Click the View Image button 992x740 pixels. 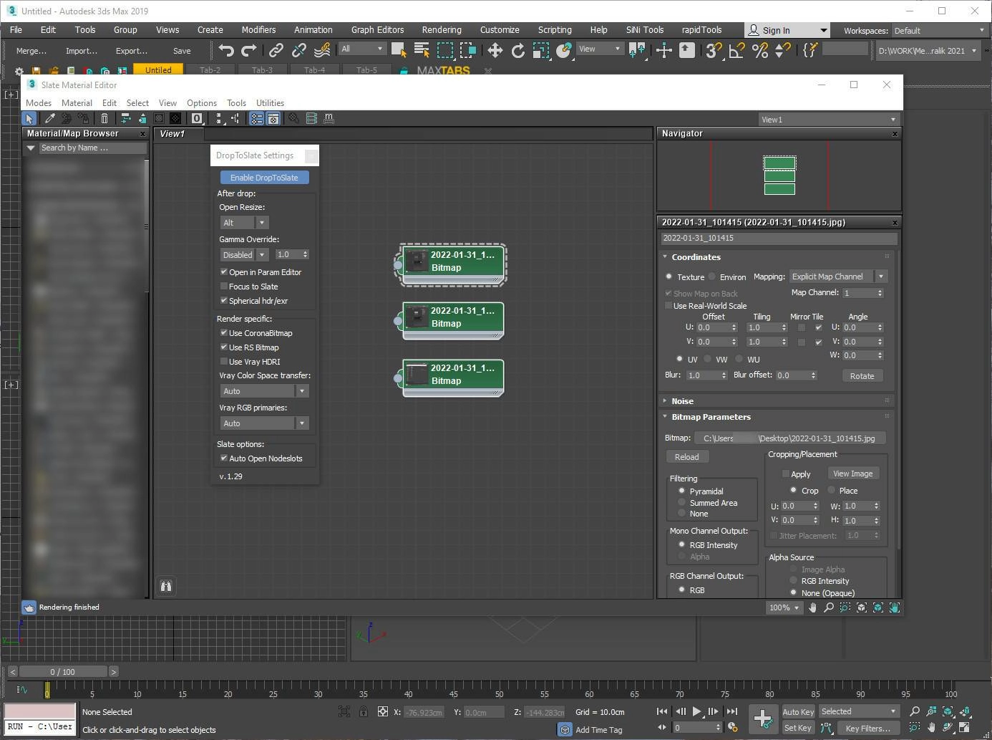click(x=852, y=474)
